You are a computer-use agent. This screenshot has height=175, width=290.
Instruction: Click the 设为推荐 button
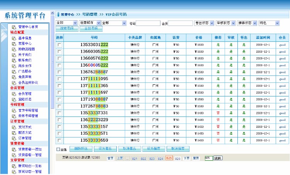pyautogui.click(x=154, y=149)
